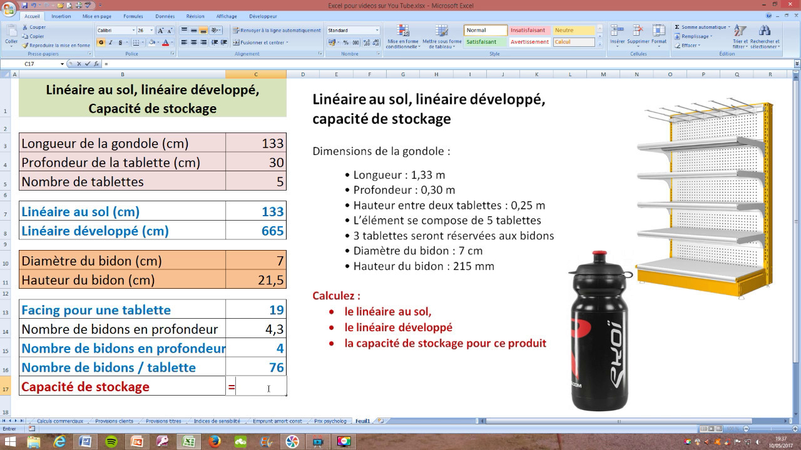Apply the Calcul cell style
This screenshot has height=450, width=801.
point(573,42)
